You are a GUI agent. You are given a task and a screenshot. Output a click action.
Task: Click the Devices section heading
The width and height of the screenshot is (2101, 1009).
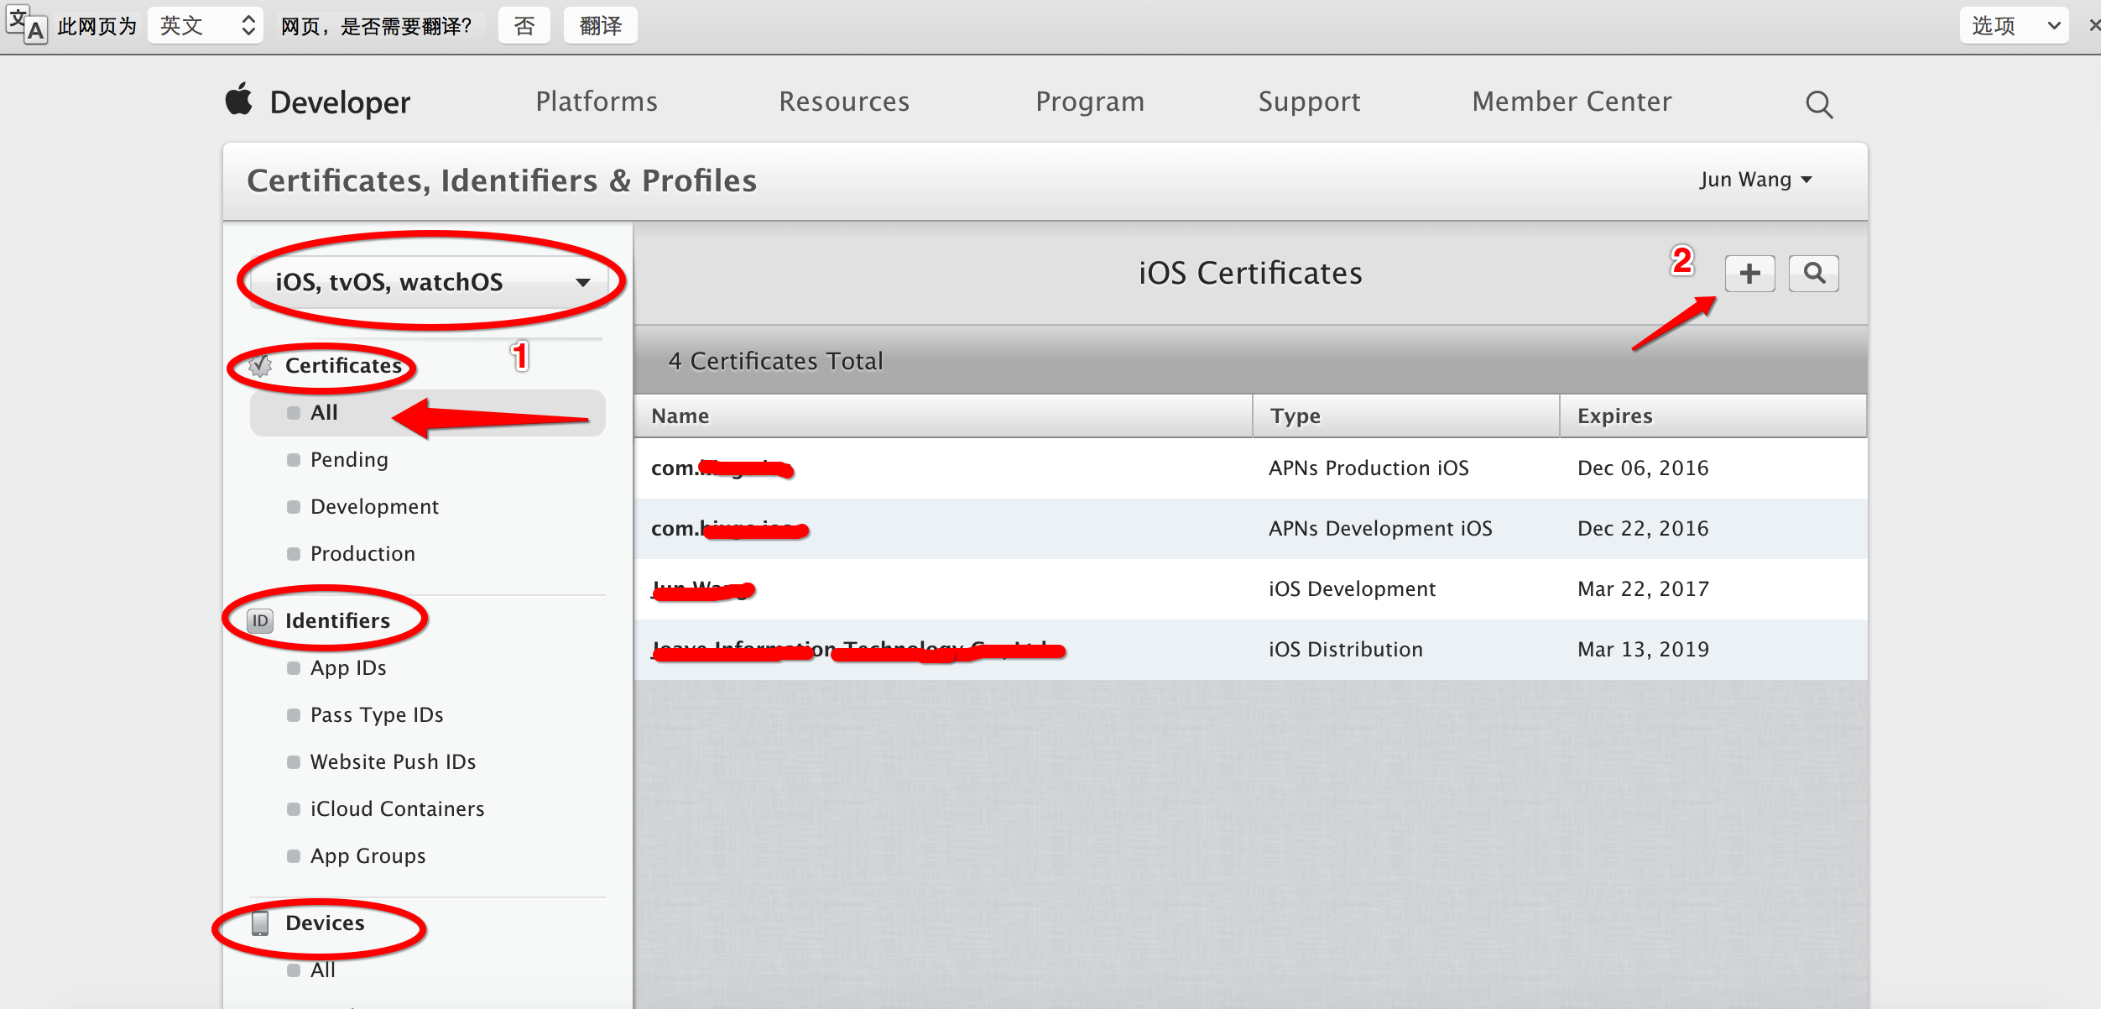[x=325, y=923]
